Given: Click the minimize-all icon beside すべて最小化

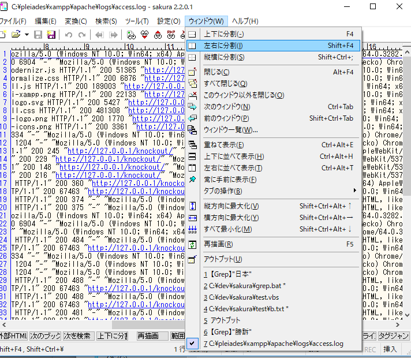Looking at the screenshot, I should [192, 229].
